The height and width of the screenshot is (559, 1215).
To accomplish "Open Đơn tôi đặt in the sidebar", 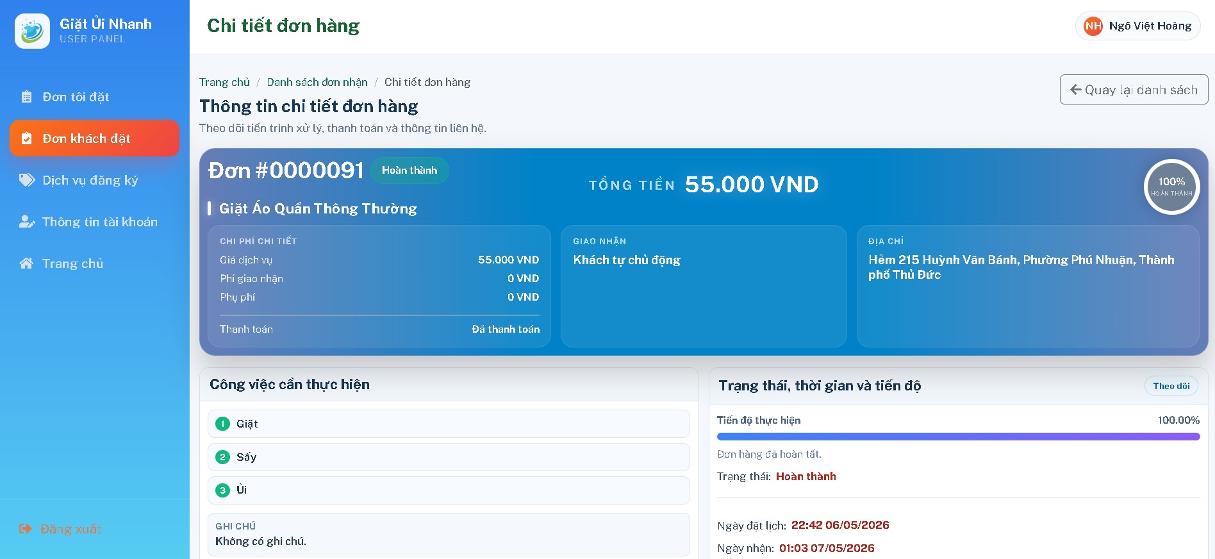I will coord(95,97).
